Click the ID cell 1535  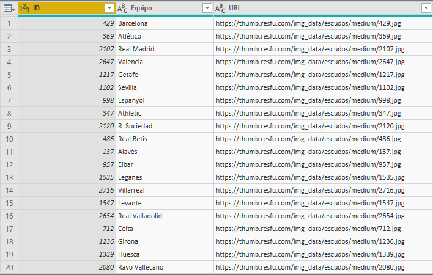pos(67,177)
